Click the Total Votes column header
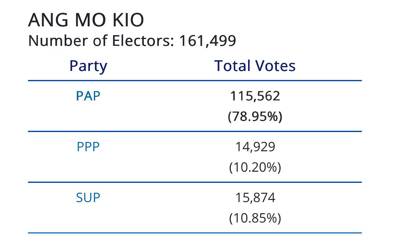The width and height of the screenshot is (401, 247). tap(255, 66)
